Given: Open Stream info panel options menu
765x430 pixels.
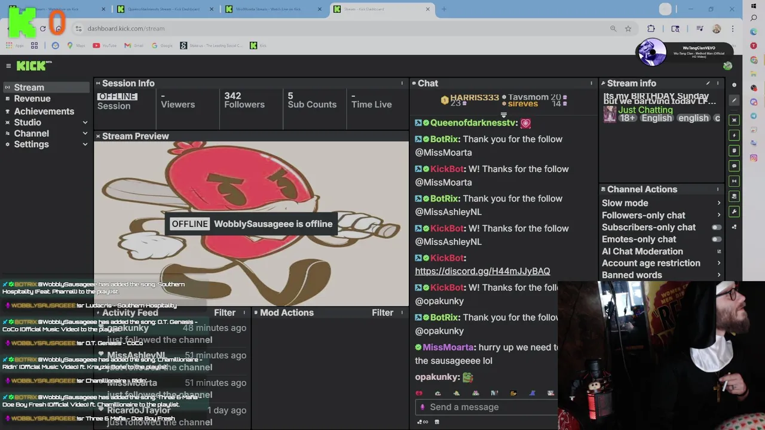Looking at the screenshot, I should [x=718, y=84].
